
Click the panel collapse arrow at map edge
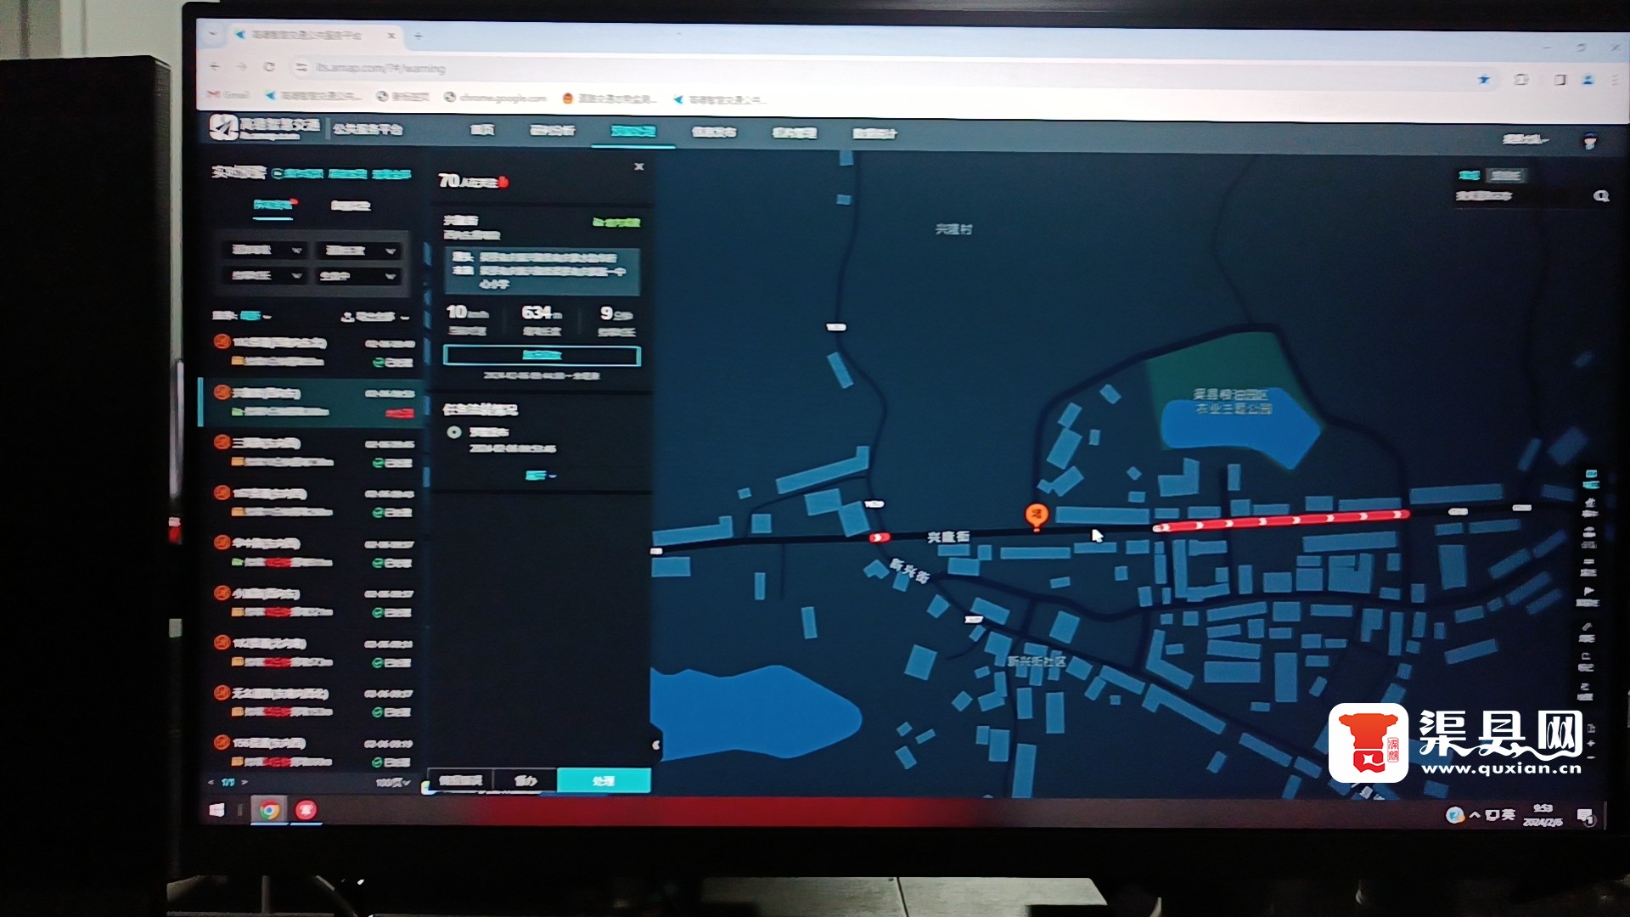[655, 745]
